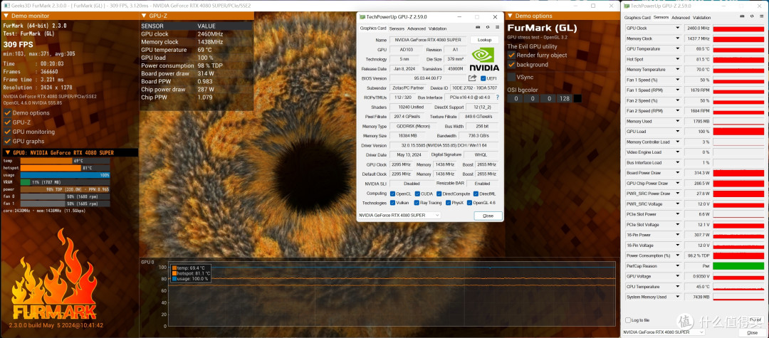Switch to Sensors tab in Graphics Card window
The width and height of the screenshot is (769, 338).
[x=397, y=29]
